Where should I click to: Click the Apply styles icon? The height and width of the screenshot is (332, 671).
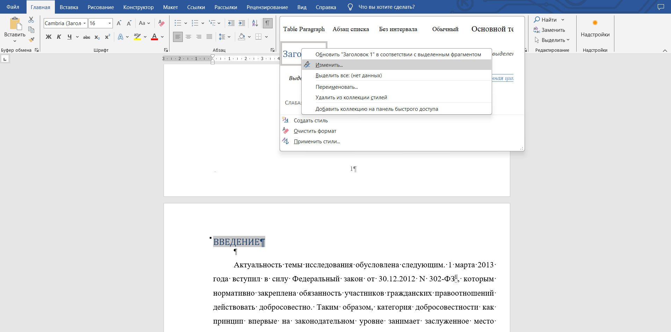pos(286,141)
